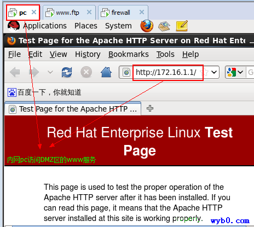The width and height of the screenshot is (254, 227).
Task: Open the Baidu bookmark in bookmarks toolbar
Action: 44,92
